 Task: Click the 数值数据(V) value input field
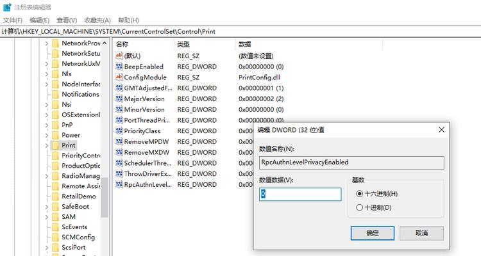[300, 195]
